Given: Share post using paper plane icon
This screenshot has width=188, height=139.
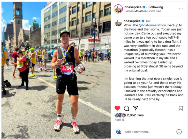Looking at the screenshot, I should [x=136, y=108].
